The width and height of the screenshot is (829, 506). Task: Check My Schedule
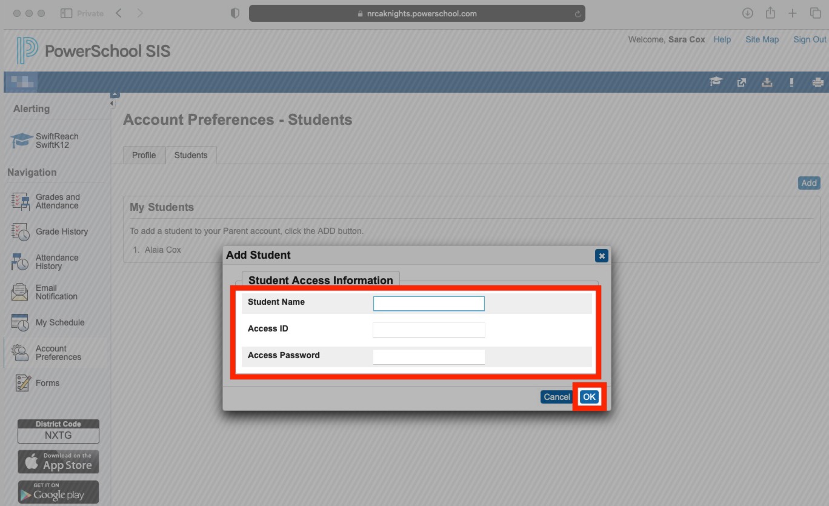[x=61, y=322]
